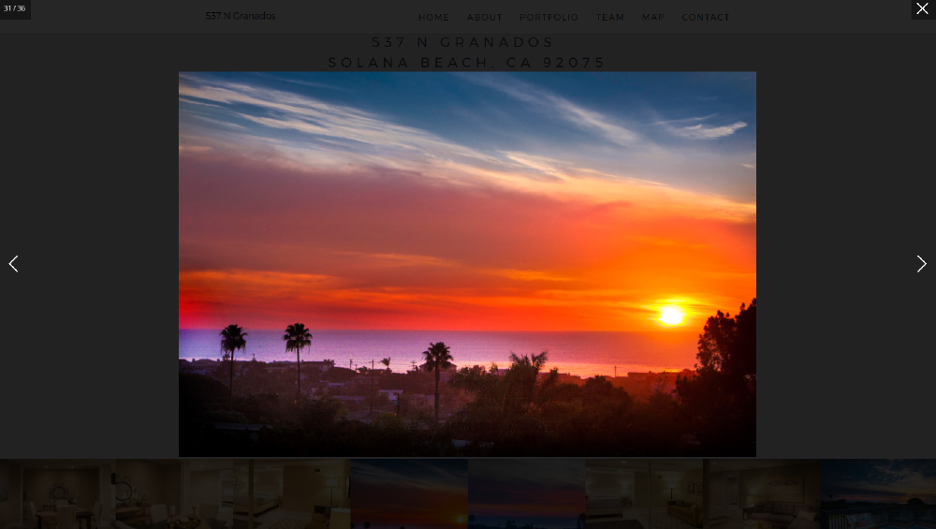Go to the previous photo with left arrow
The width and height of the screenshot is (936, 529).
coord(13,264)
